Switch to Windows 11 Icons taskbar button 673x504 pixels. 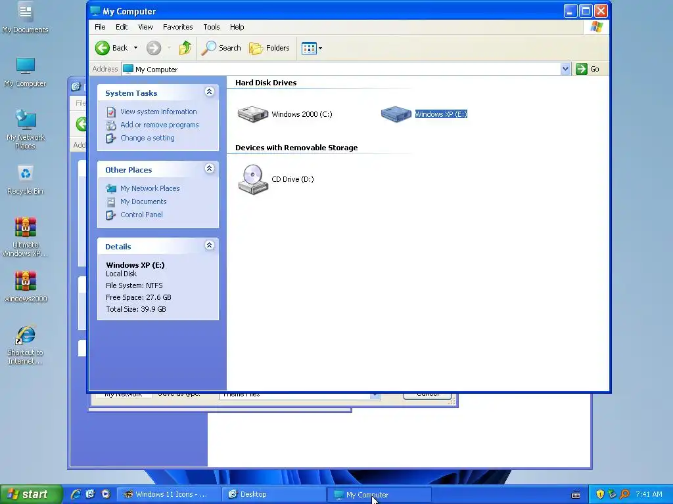[169, 494]
